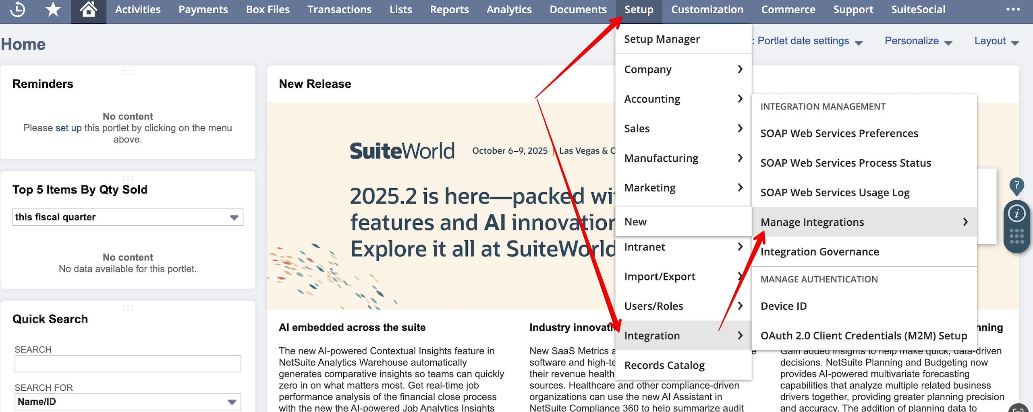Click the 'set up' link in Reminders
This screenshot has width=1033, height=412.
tap(68, 128)
